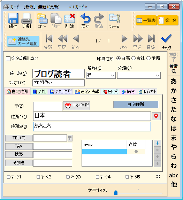
Task: Click the 住所1 address field
Action: click(x=92, y=116)
